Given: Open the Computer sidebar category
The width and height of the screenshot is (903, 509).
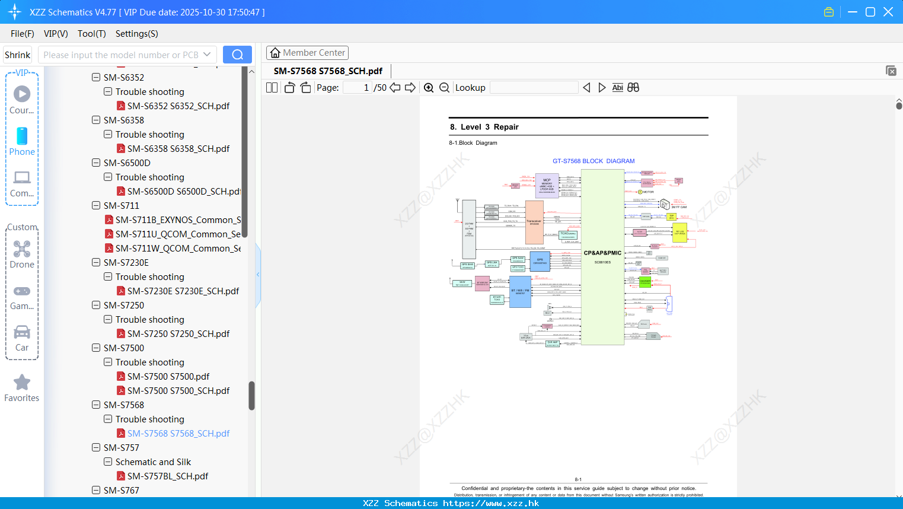Looking at the screenshot, I should click(22, 184).
